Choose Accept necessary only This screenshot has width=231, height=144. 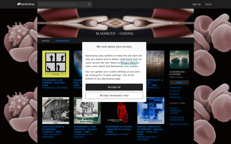[x=114, y=96]
